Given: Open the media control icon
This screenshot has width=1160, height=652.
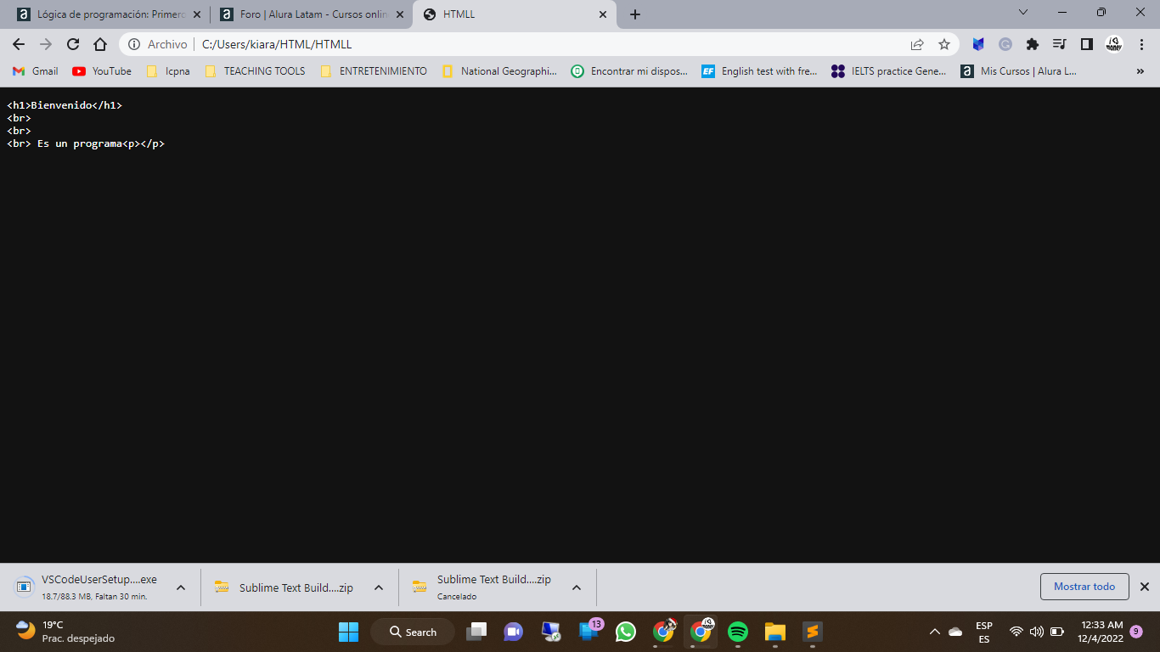Looking at the screenshot, I should [x=1059, y=44].
